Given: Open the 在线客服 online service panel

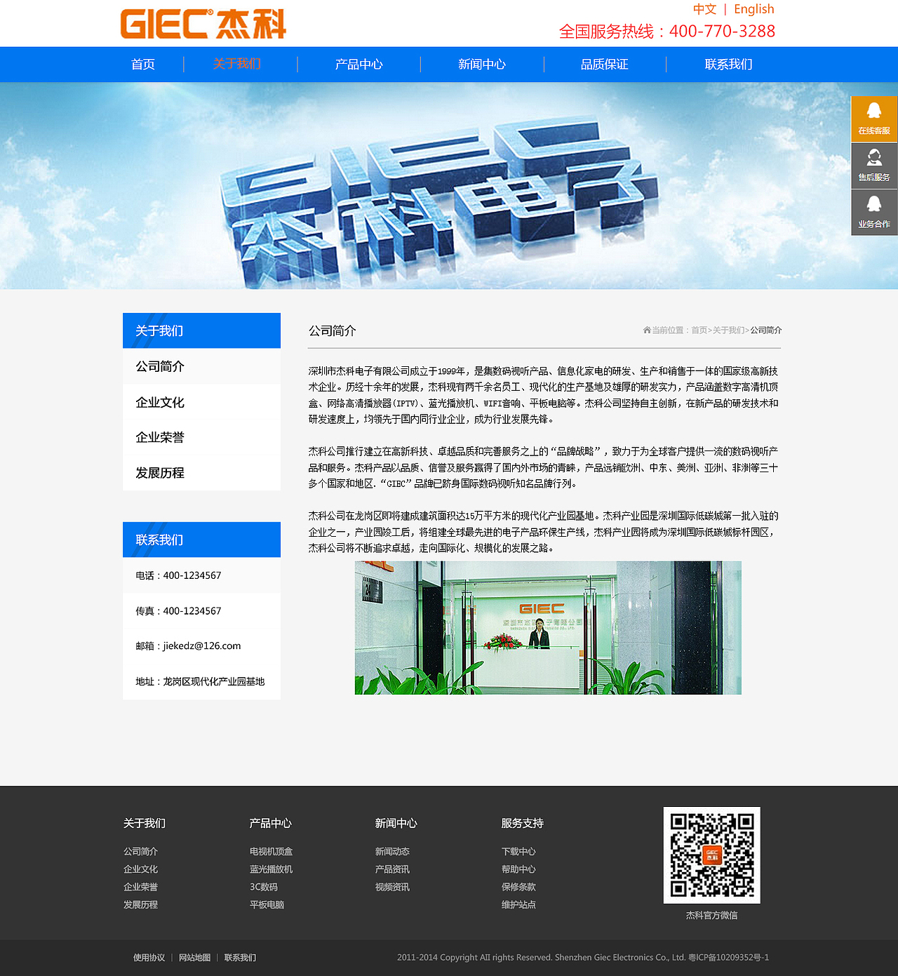Looking at the screenshot, I should [x=873, y=119].
